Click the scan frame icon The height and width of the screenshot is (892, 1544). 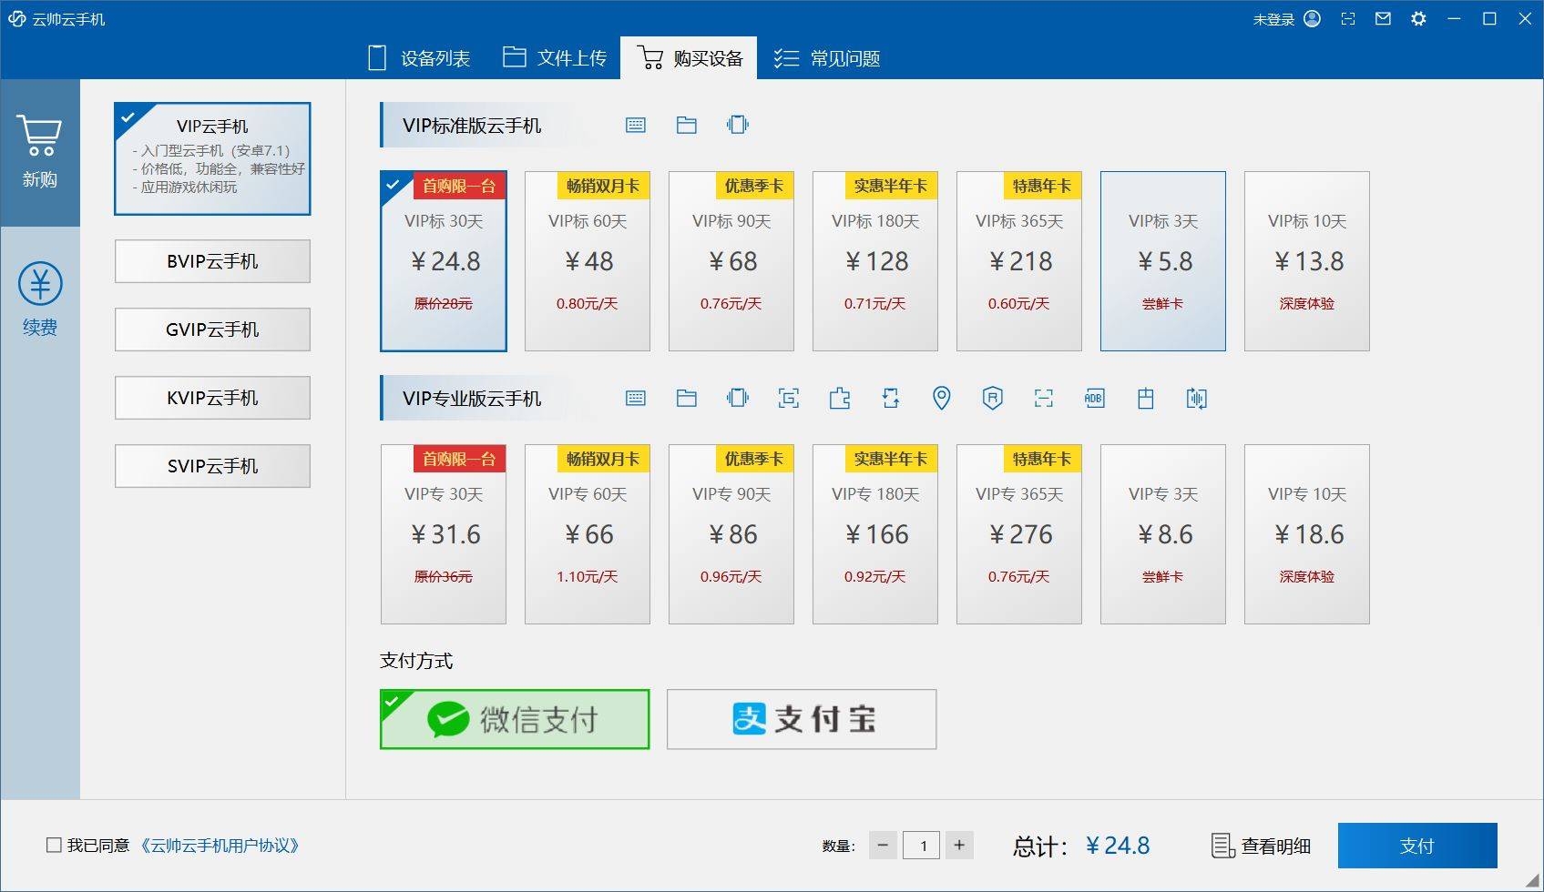pyautogui.click(x=1044, y=398)
